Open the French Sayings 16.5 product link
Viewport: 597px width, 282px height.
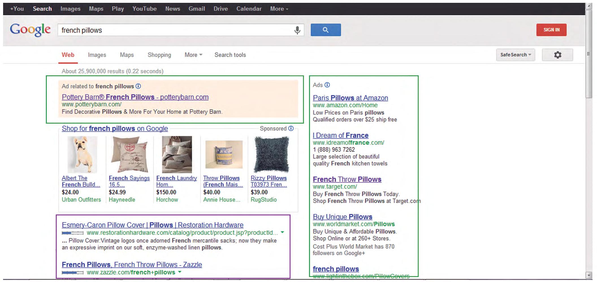[129, 181]
